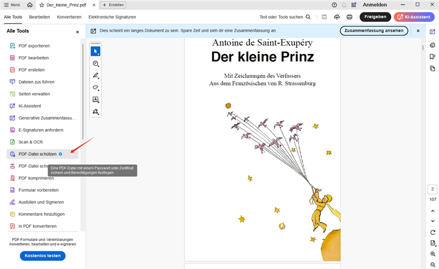This screenshot has width=439, height=269.
Task: Open the comments icon in right rail
Action: click(433, 45)
